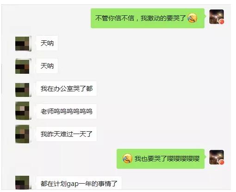The height and width of the screenshot is (192, 236).
Task: Click the pixelated avatar next to the first 天呐
Action: click(x=23, y=44)
